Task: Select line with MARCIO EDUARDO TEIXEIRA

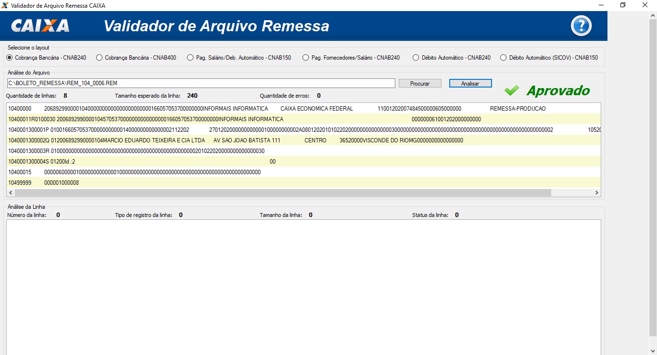Action: pos(303,140)
